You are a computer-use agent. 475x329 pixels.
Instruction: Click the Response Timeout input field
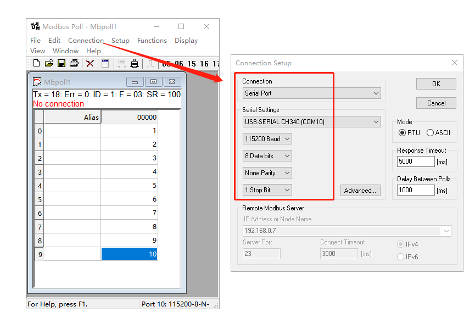(416, 161)
